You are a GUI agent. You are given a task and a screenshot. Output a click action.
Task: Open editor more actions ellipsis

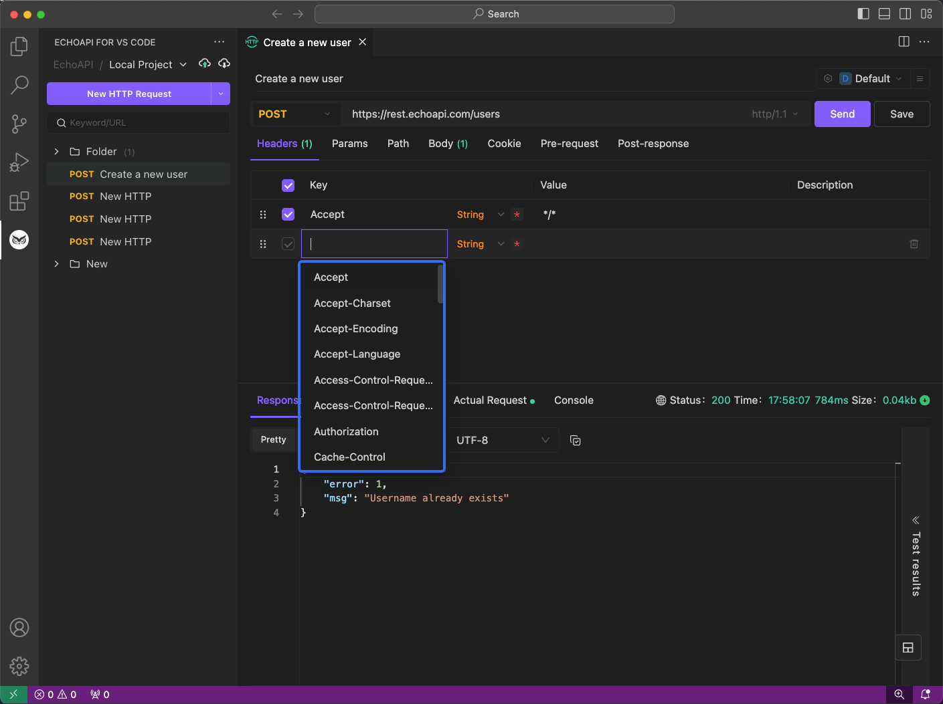click(924, 41)
